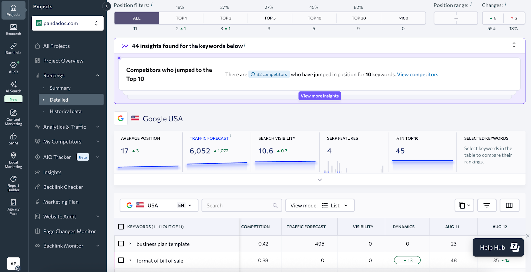Open Project Overview in sidebar
The width and height of the screenshot is (531, 272).
click(x=63, y=61)
